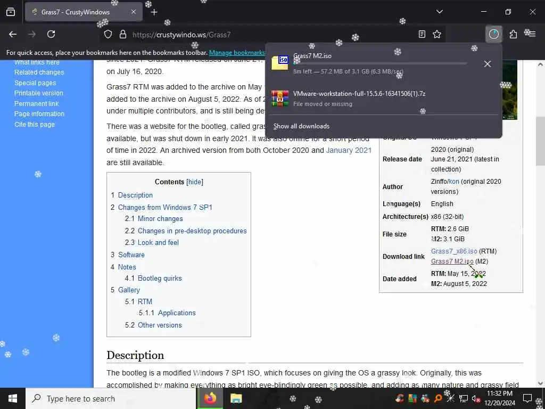Open Printable version sidebar link
The width and height of the screenshot is (545, 409).
[x=38, y=93]
